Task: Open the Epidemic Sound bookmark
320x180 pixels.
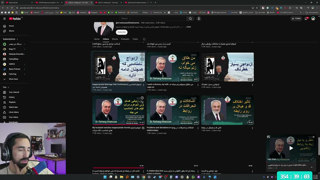Action: pos(246,12)
